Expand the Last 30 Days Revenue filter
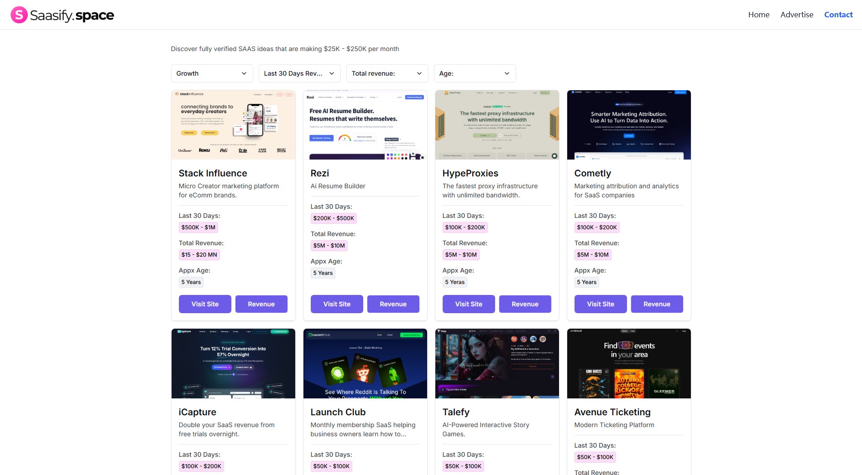The image size is (862, 475). click(x=299, y=73)
